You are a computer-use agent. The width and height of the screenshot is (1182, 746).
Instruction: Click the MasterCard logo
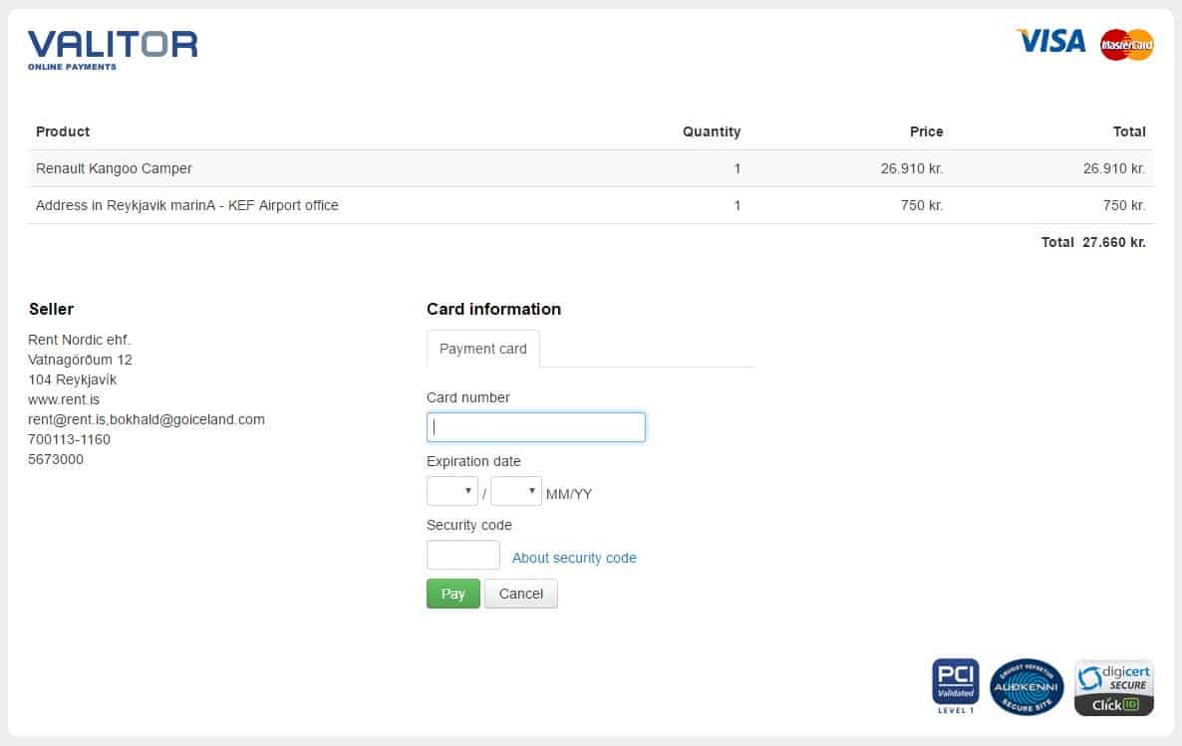1126,44
